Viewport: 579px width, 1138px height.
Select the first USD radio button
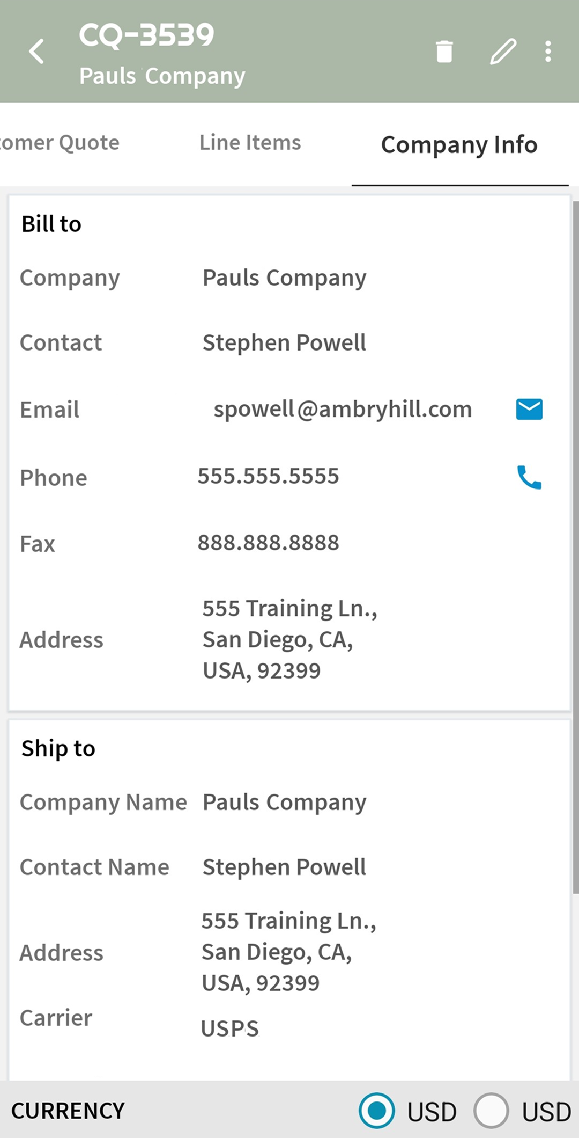(377, 1110)
